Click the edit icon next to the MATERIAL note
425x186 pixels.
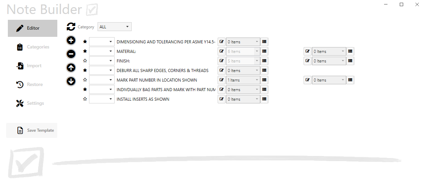click(222, 52)
